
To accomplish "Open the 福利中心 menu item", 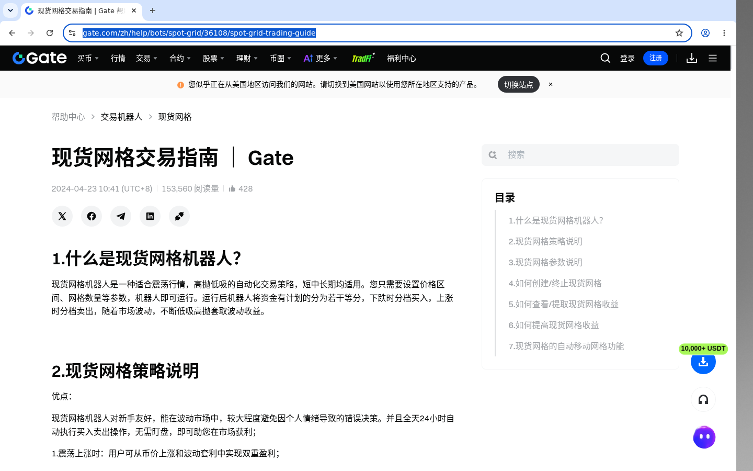I will (402, 58).
